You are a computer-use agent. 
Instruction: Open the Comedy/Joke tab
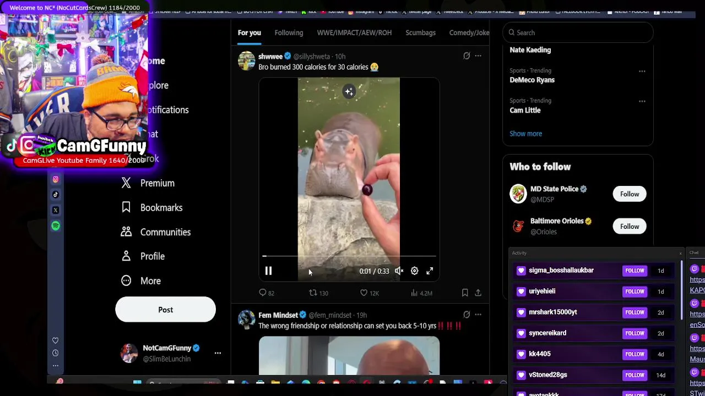(469, 32)
